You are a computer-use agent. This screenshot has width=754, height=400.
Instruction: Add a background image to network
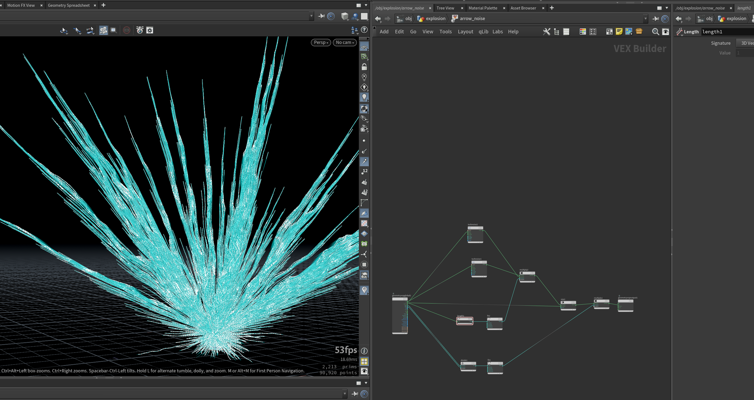tap(629, 32)
